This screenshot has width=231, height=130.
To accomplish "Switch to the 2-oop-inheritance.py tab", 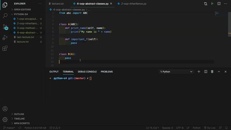I will pos(132,4).
